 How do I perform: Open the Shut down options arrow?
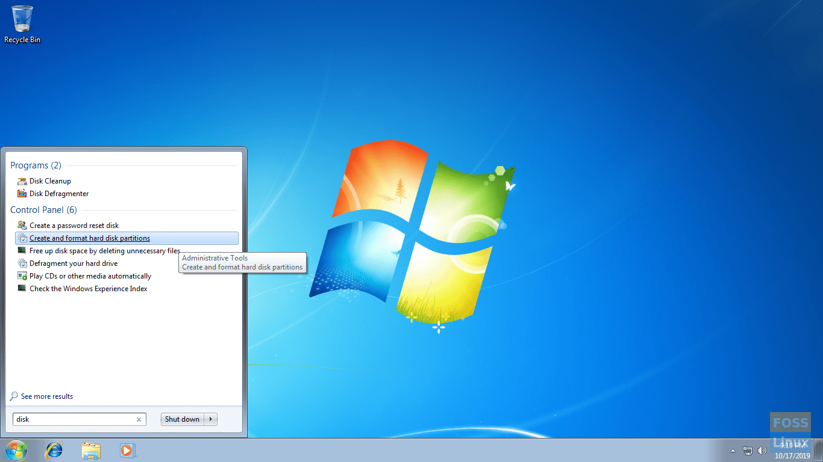pos(210,419)
